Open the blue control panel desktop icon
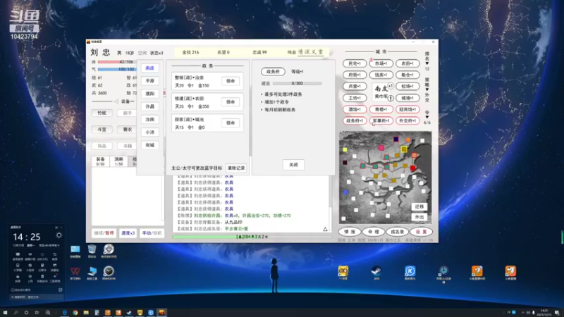 [75, 250]
